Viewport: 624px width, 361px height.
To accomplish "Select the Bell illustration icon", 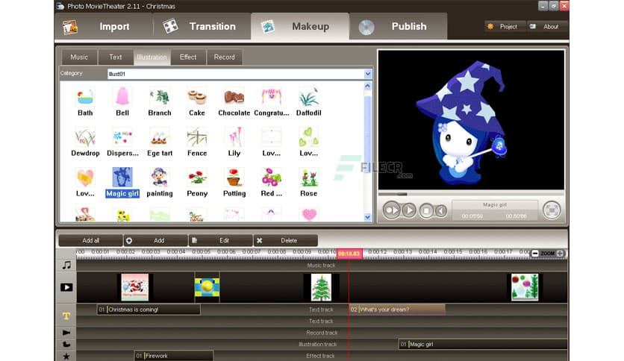I will [x=122, y=98].
